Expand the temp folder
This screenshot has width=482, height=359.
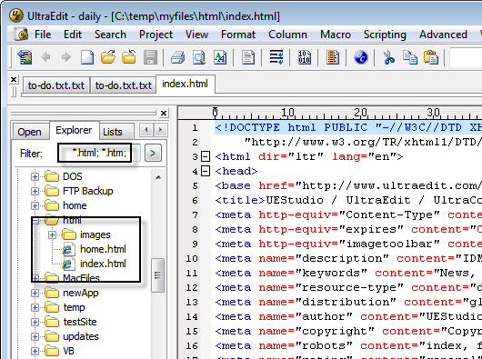click(35, 307)
